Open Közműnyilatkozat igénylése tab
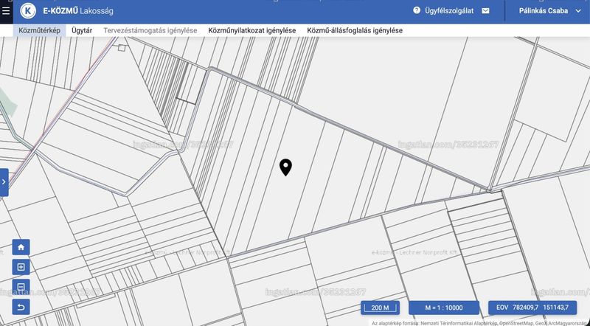The image size is (590, 326). [252, 30]
